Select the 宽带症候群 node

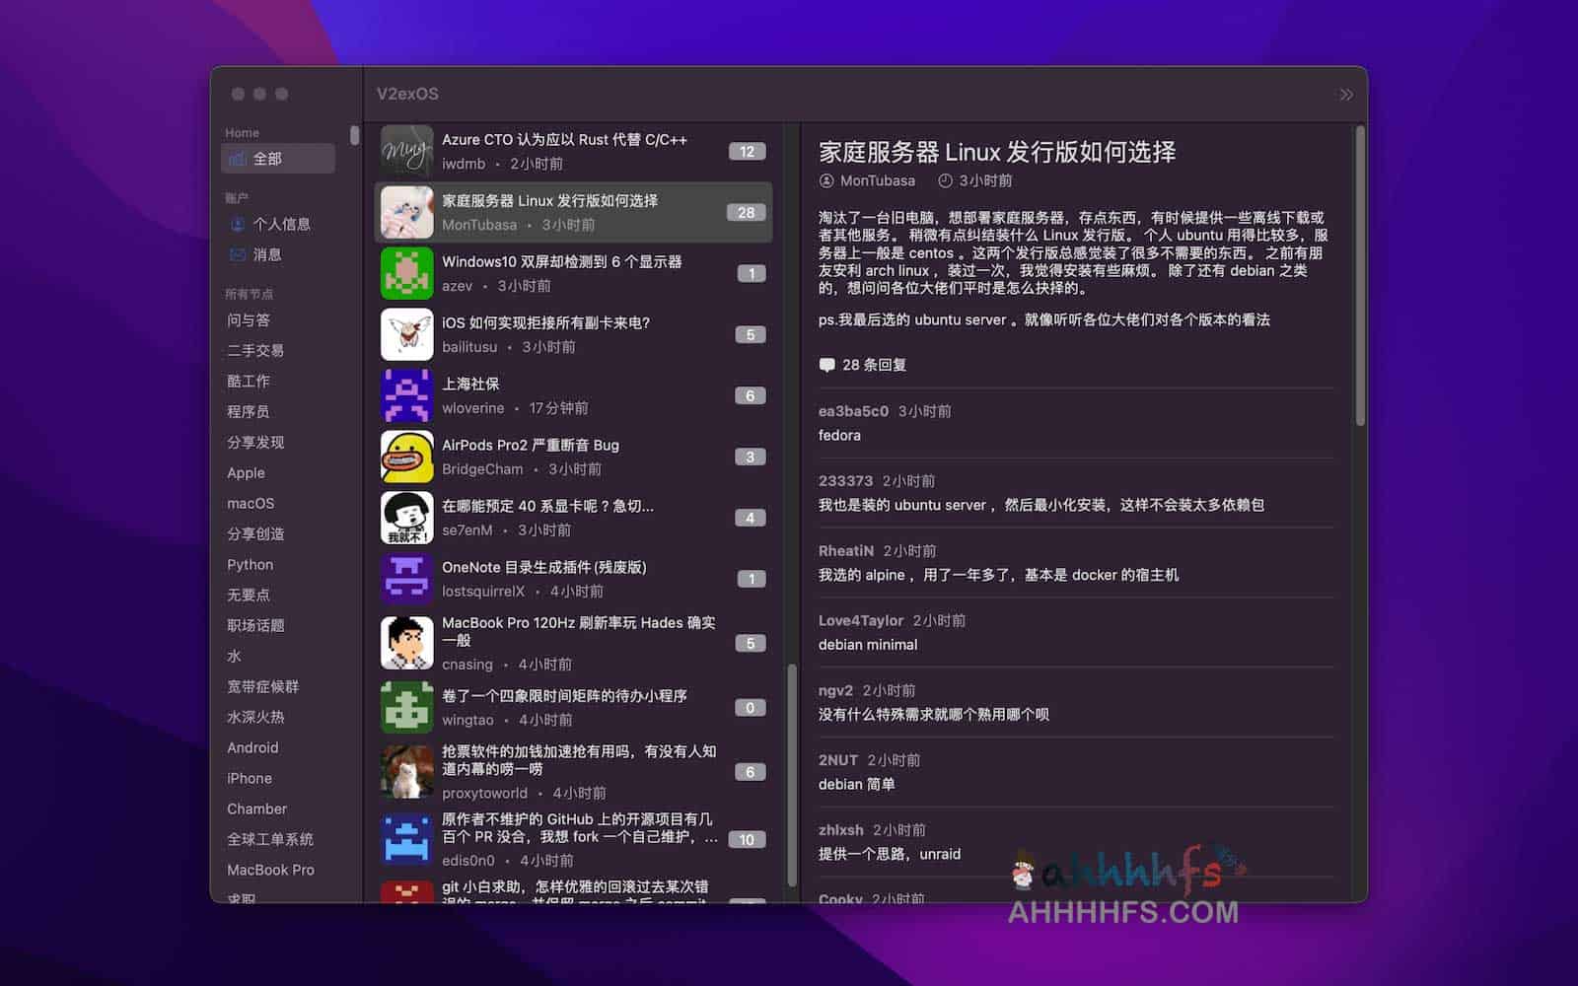point(262,687)
